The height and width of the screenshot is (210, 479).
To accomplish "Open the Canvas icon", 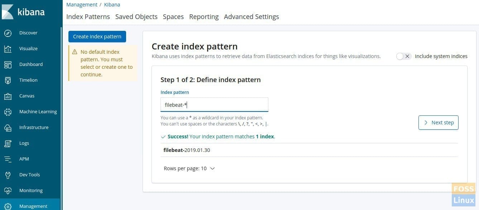I will [x=8, y=96].
